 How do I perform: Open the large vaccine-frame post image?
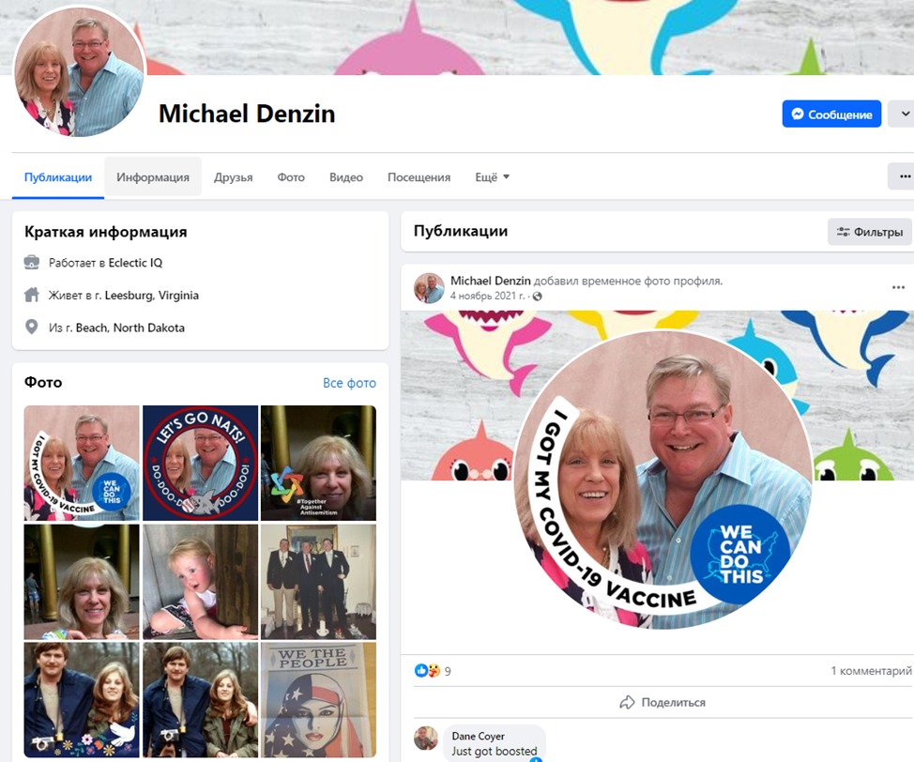[663, 480]
